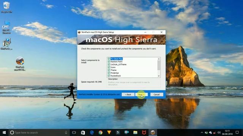Click the SkinPack setup taskbar button

(x=153, y=133)
